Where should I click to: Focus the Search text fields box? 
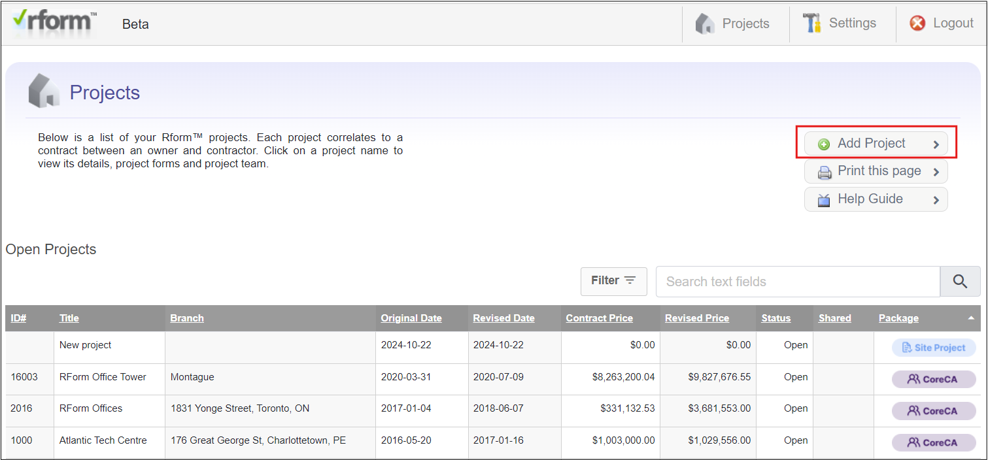(x=798, y=282)
